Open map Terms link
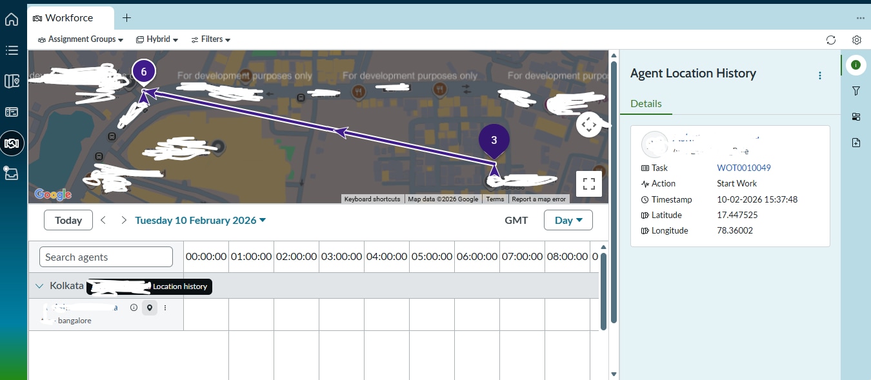Viewport: 871px width, 380px height. click(x=495, y=199)
